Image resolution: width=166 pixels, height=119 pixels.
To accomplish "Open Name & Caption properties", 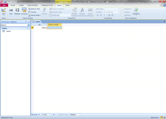I will pos(57,9).
